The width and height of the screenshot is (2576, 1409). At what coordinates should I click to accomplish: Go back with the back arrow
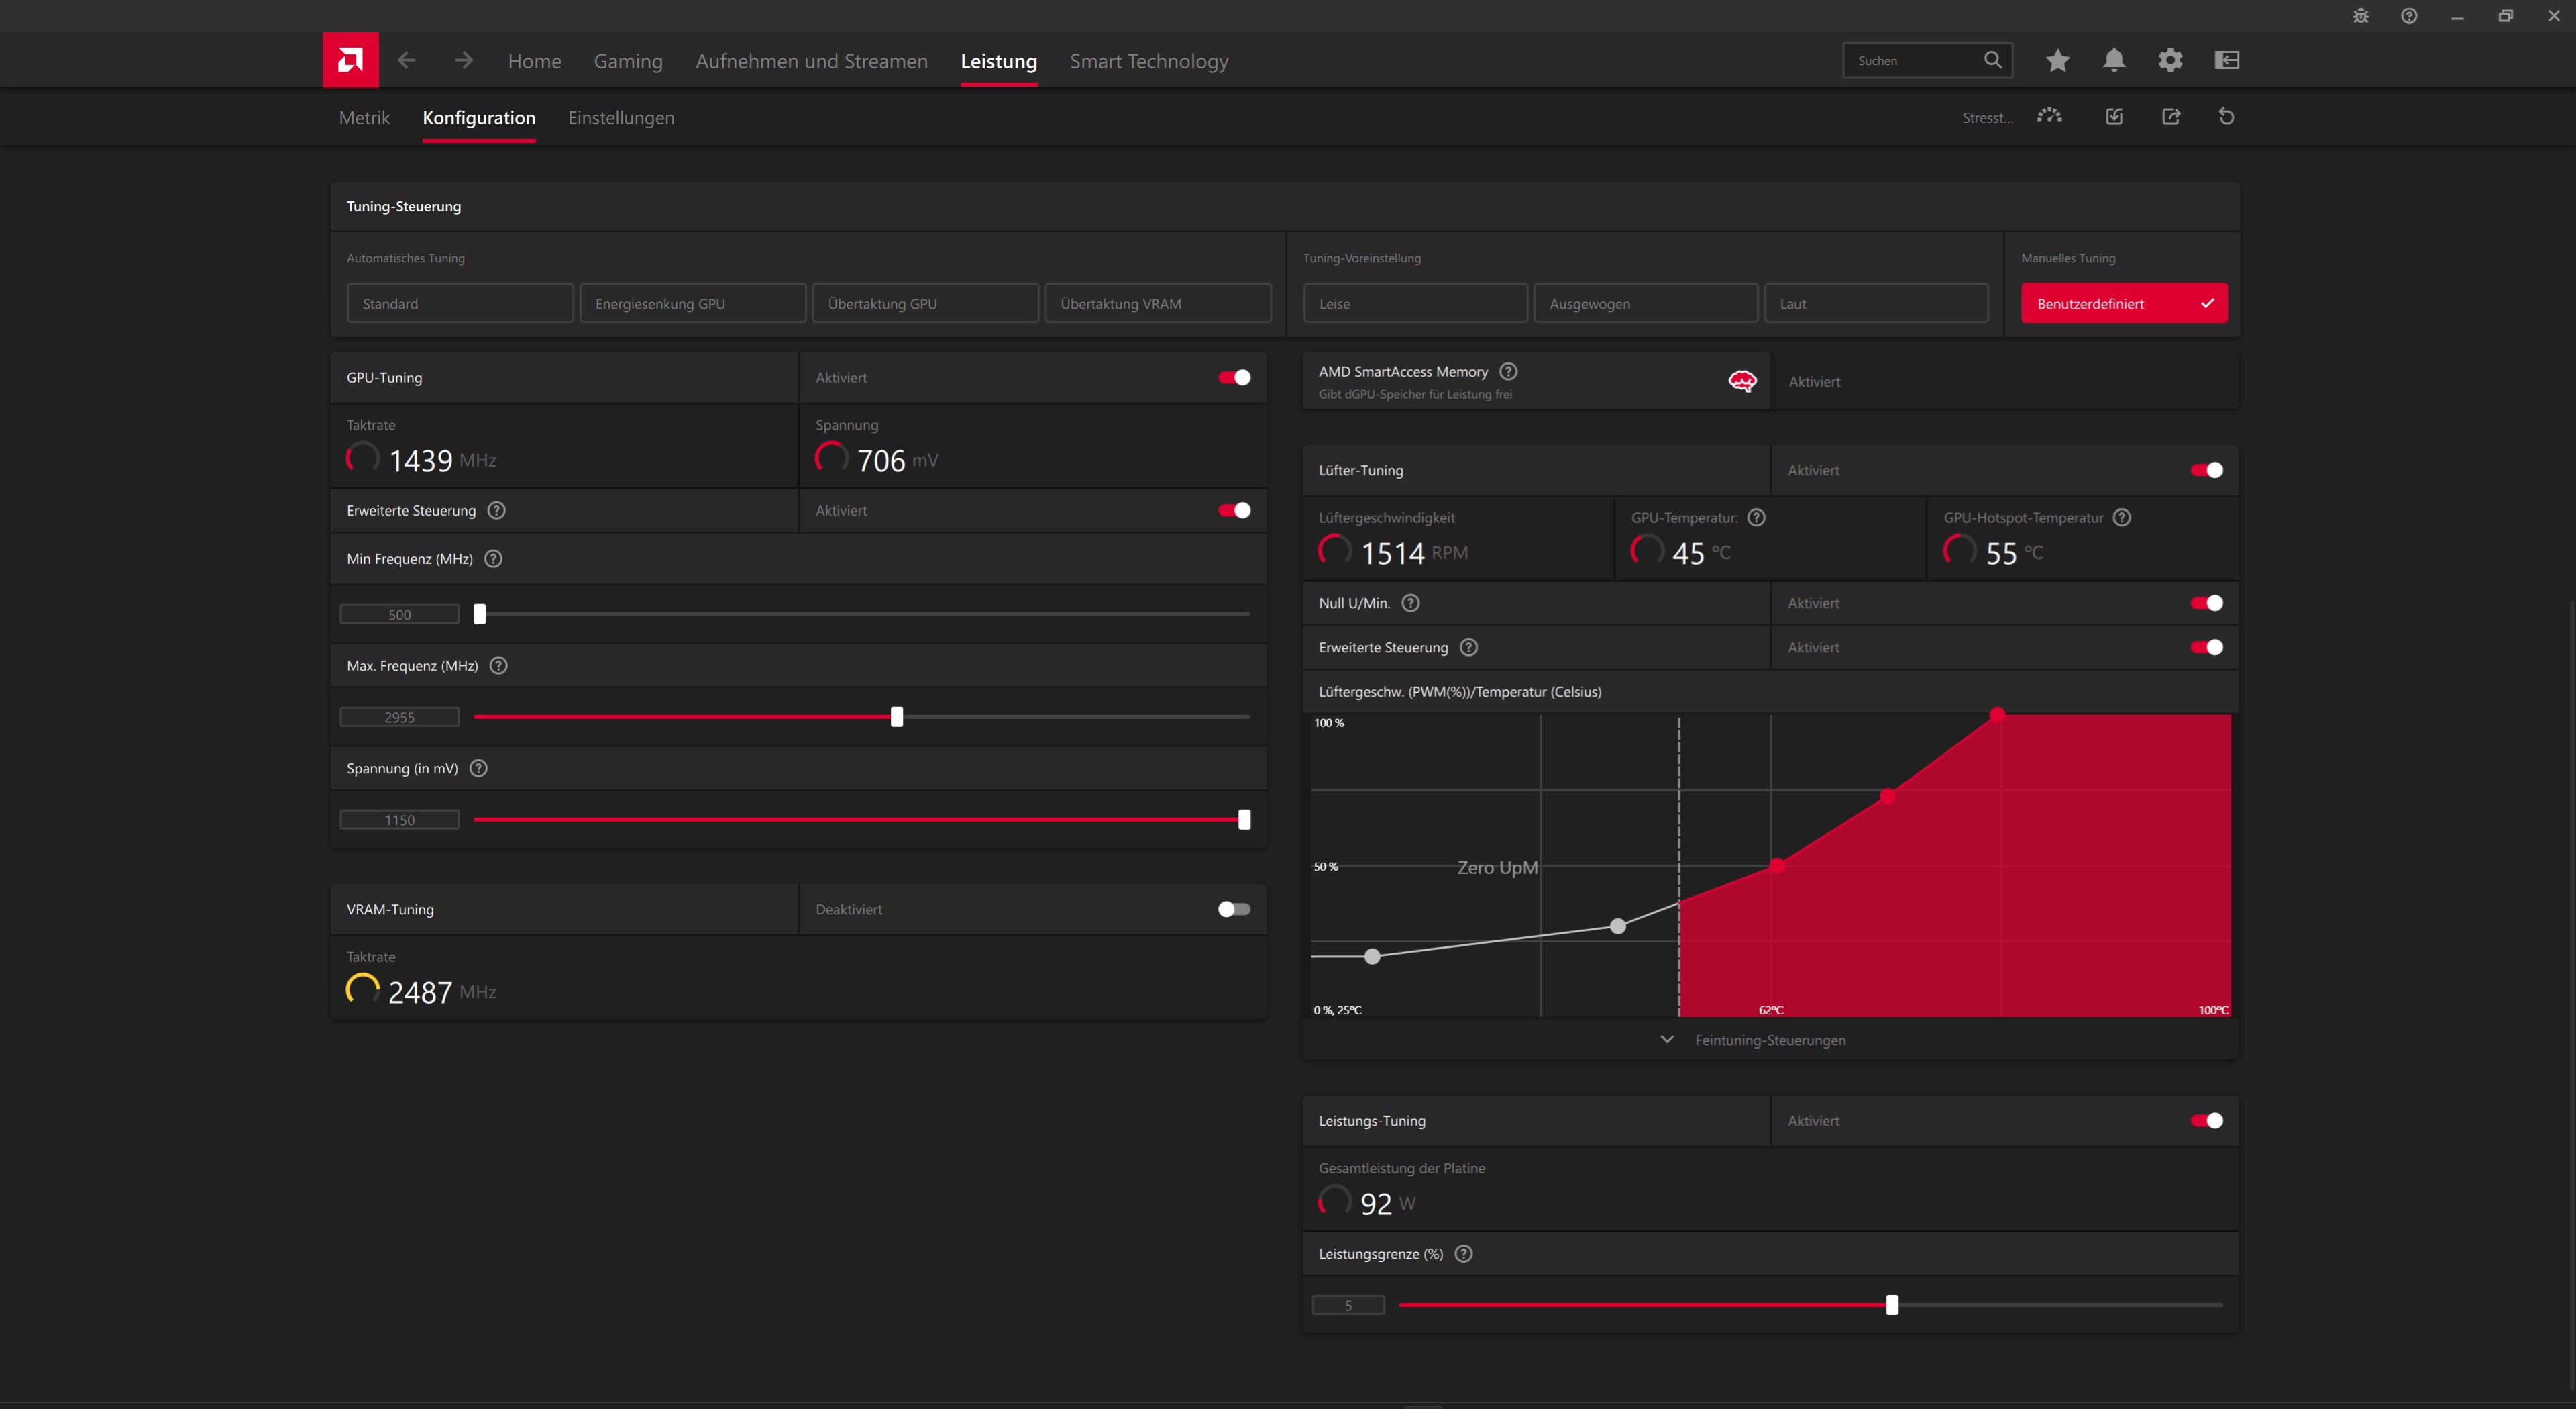(406, 60)
